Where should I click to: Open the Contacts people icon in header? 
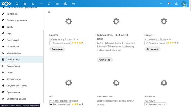tap(65, 4)
